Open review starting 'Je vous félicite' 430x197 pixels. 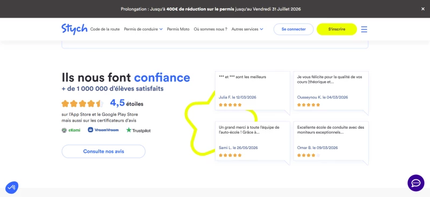[x=331, y=91]
